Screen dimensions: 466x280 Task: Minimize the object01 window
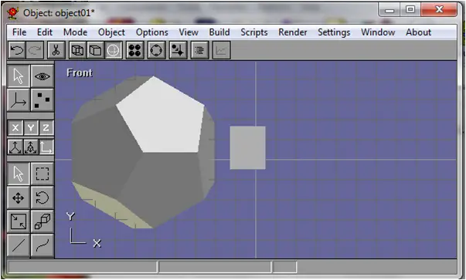(389, 10)
